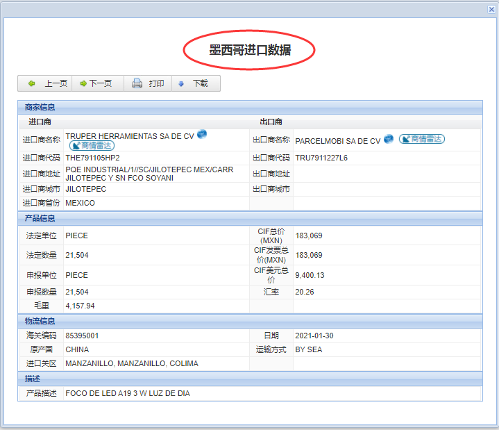The image size is (499, 430).
Task: Open 商情雷达 for the exporter
Action: pos(422,139)
